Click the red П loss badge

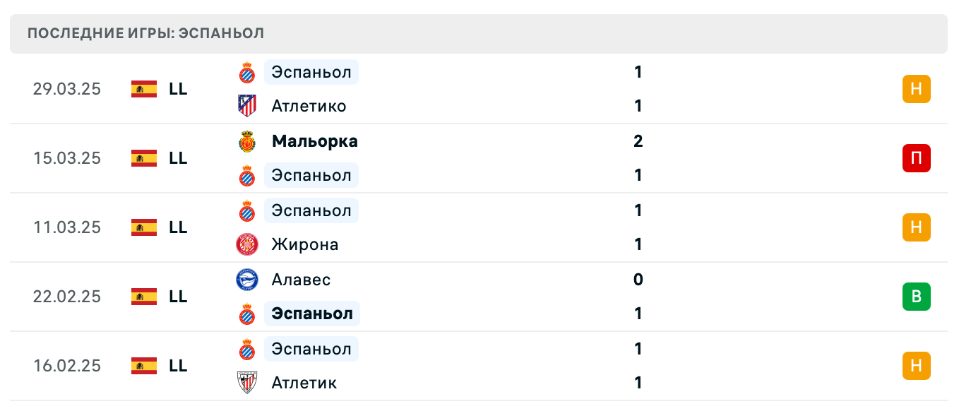click(916, 158)
